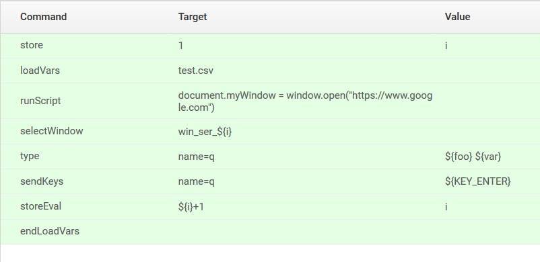Click the ${KEY_ENTER} value cell
Viewport: 540px width, 262px height.
pyautogui.click(x=477, y=181)
